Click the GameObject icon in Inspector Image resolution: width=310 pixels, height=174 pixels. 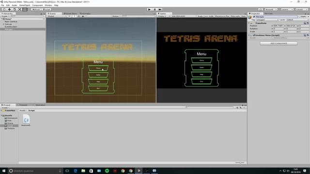[250, 17]
